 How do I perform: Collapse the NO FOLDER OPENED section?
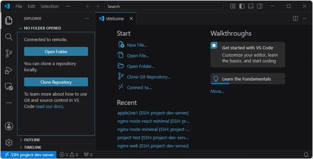click(x=56, y=28)
